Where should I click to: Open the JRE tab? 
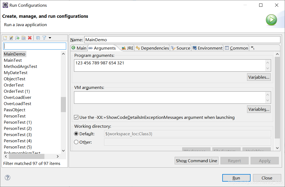pos(128,48)
